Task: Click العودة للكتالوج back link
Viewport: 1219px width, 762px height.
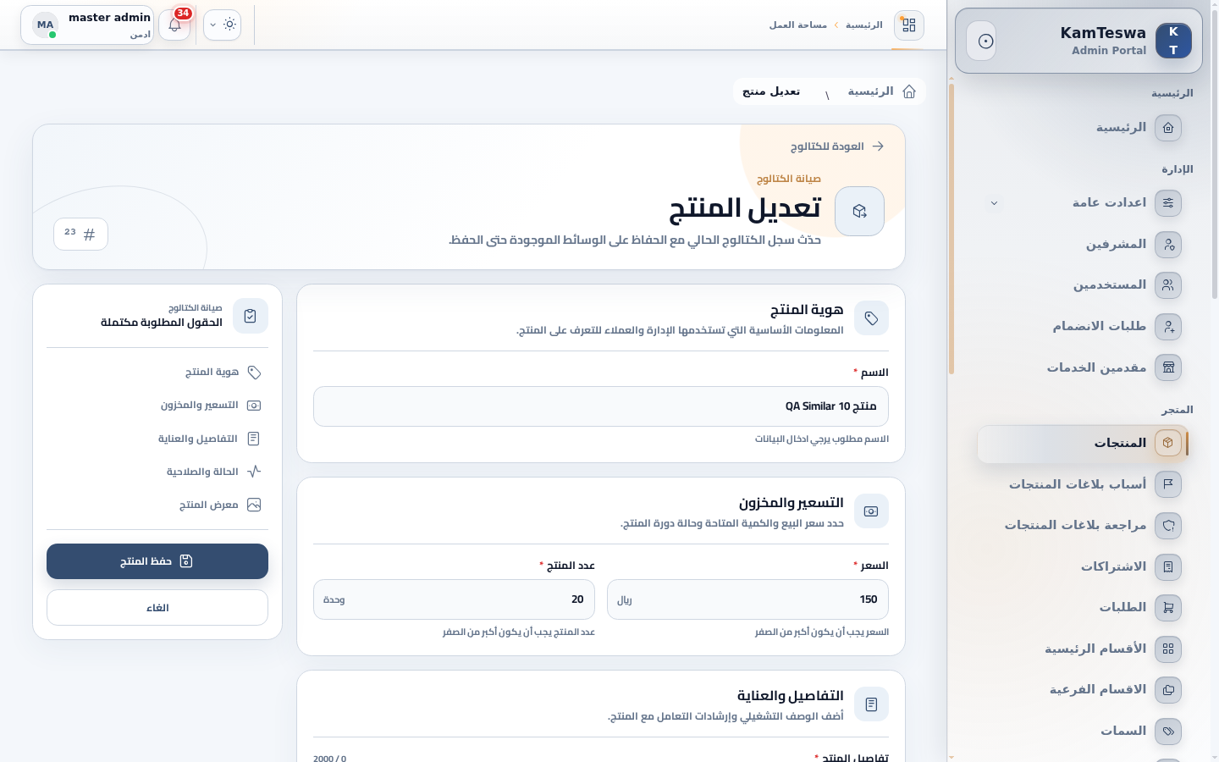Action: click(837, 146)
